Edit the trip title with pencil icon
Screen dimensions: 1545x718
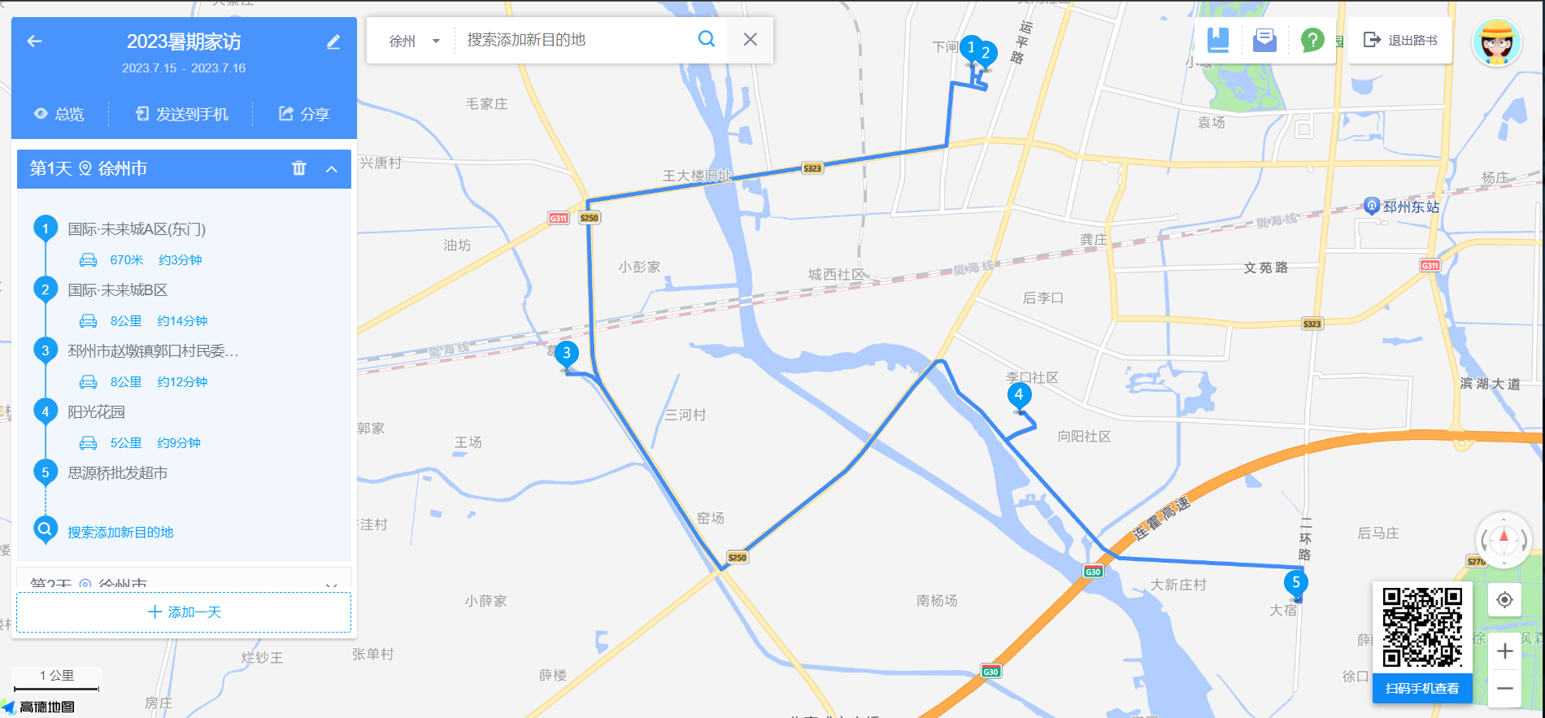tap(333, 41)
